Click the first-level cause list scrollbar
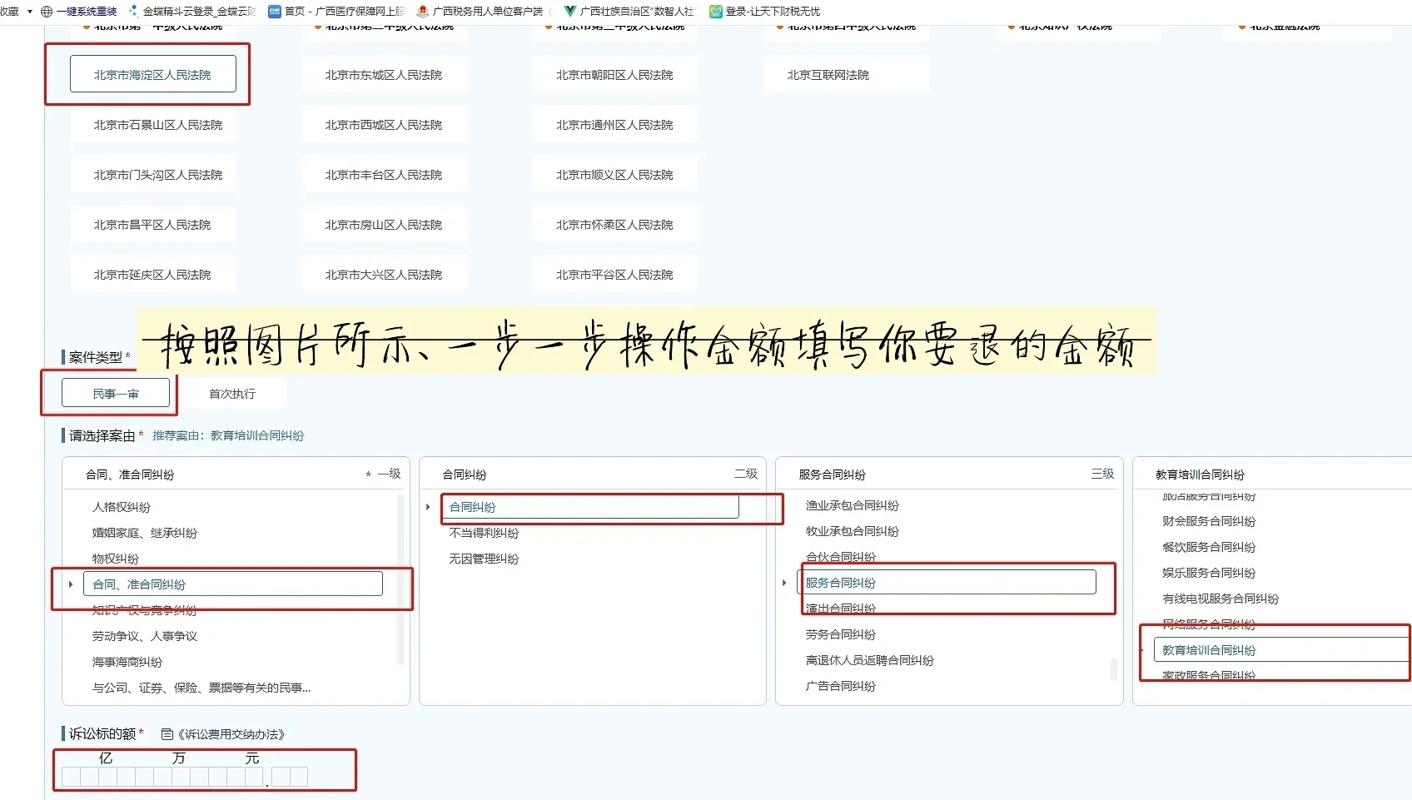The width and height of the screenshot is (1412, 800). click(x=400, y=579)
